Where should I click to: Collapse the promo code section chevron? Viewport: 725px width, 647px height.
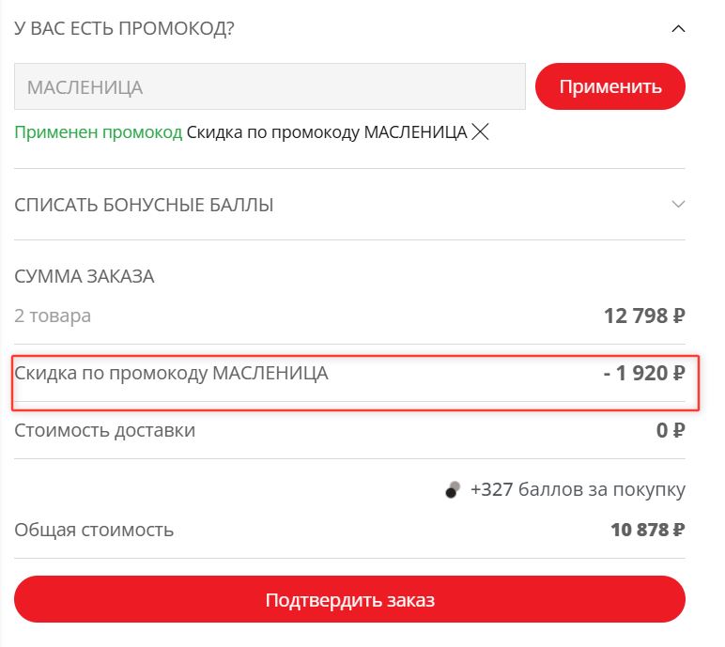678,29
